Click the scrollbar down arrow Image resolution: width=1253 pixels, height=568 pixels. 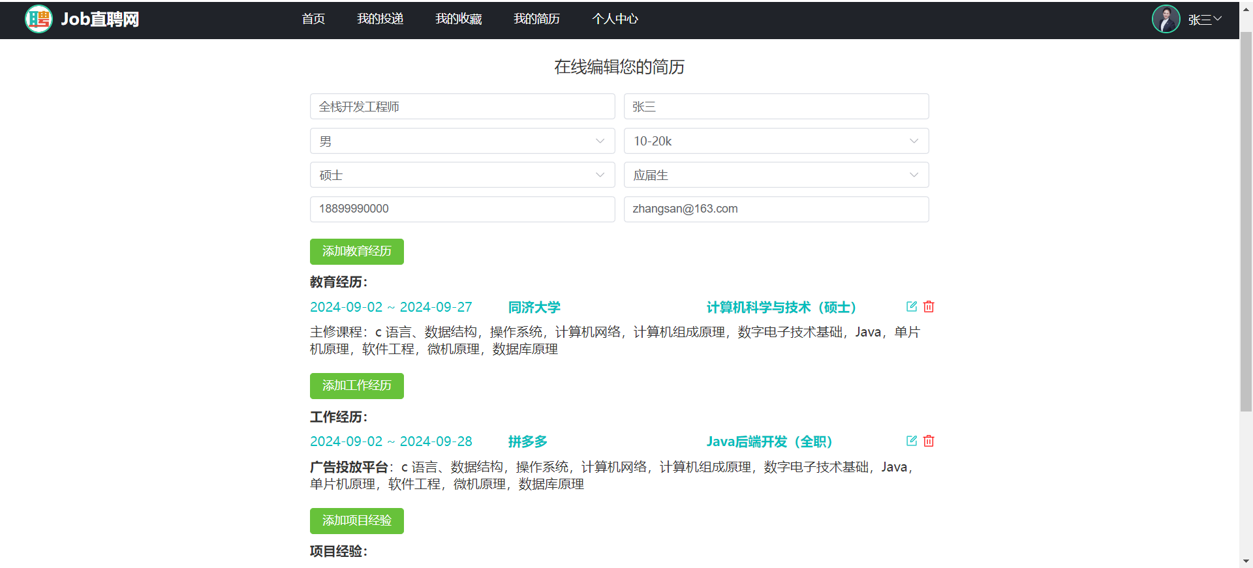click(1246, 561)
